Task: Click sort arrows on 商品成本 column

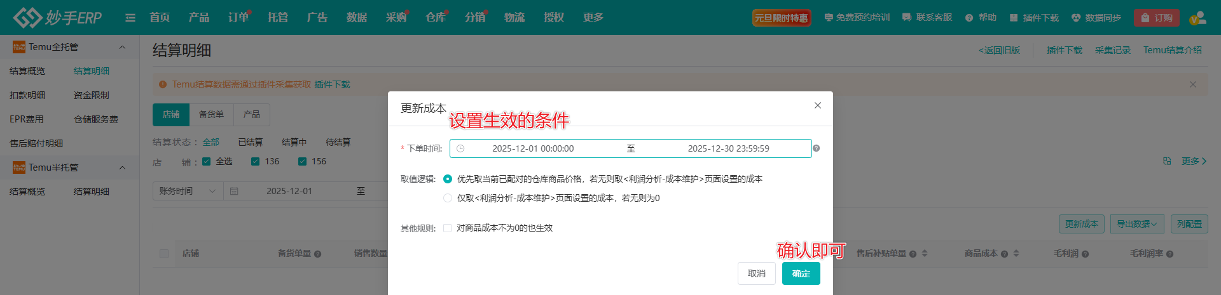Action: tap(1016, 253)
